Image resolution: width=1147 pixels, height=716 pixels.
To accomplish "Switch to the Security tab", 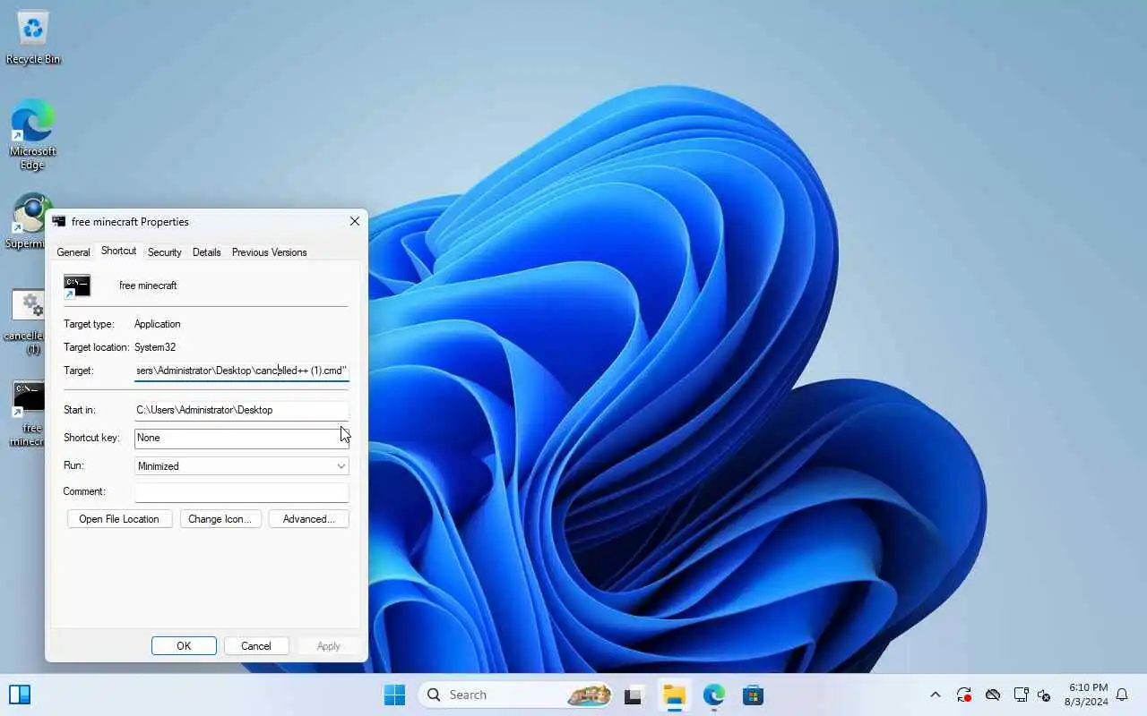I will coord(165,252).
